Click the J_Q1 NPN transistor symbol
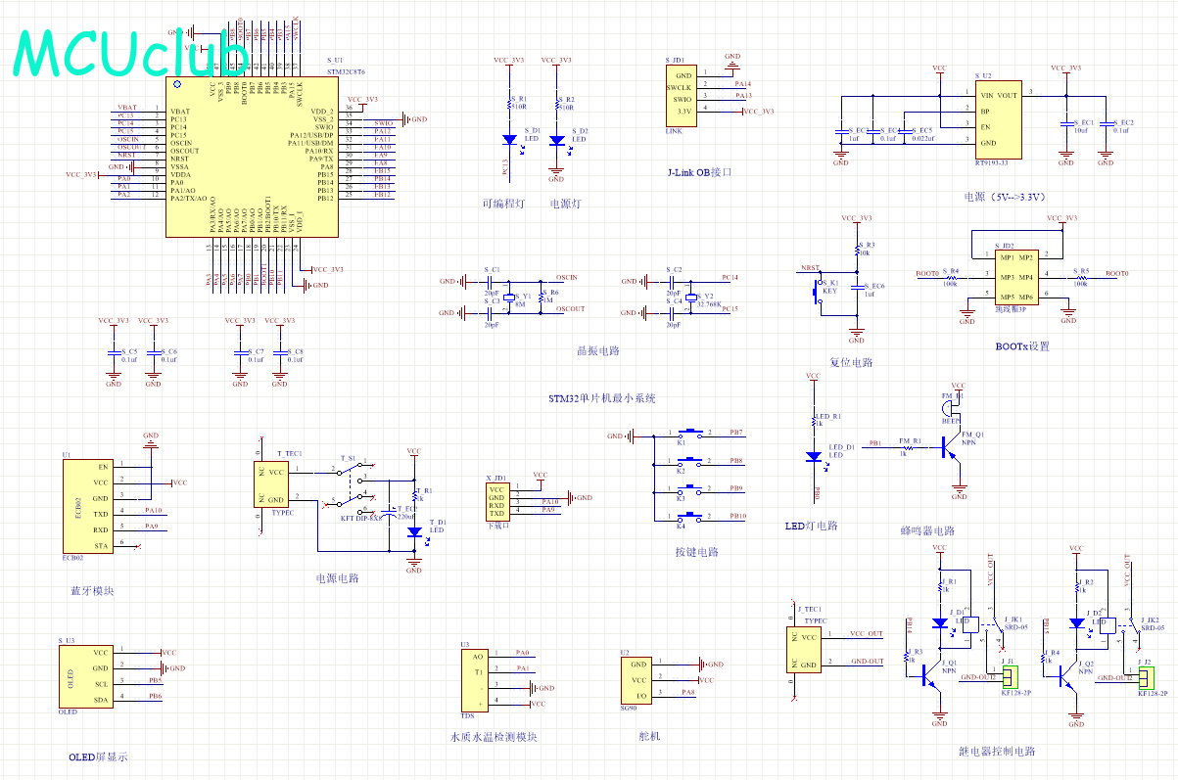 (x=930, y=677)
